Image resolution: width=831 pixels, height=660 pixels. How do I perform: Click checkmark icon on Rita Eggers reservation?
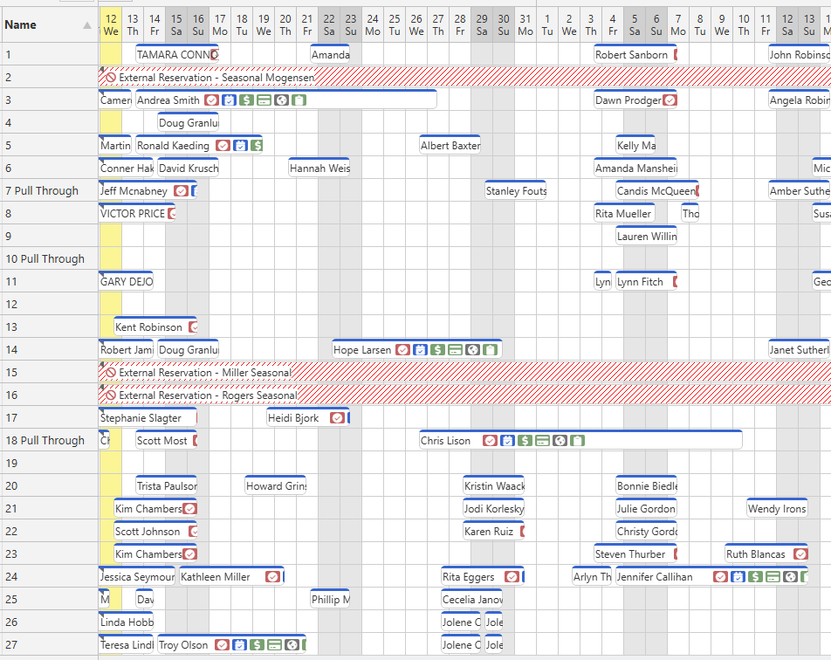pos(512,577)
